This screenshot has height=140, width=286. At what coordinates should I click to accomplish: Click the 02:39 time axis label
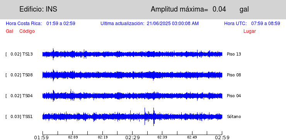coord(162,137)
